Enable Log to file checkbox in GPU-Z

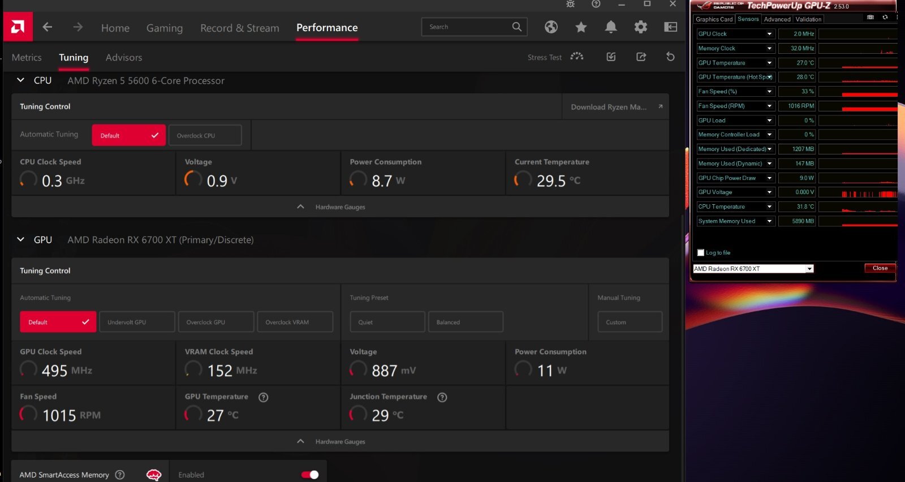[701, 253]
